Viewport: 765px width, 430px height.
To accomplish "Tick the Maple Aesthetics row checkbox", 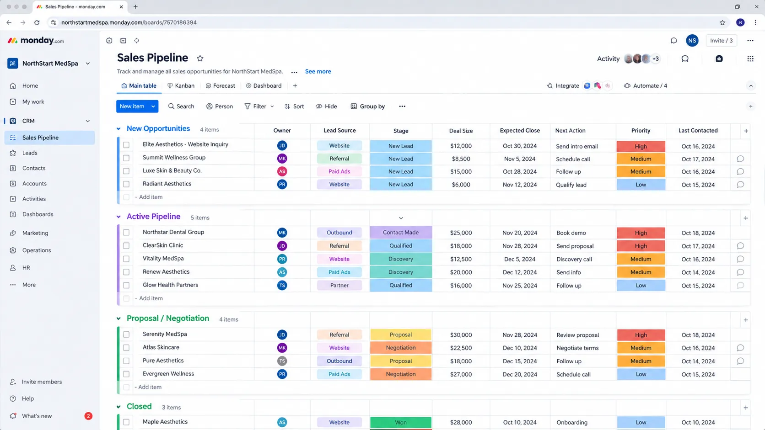I will click(126, 422).
